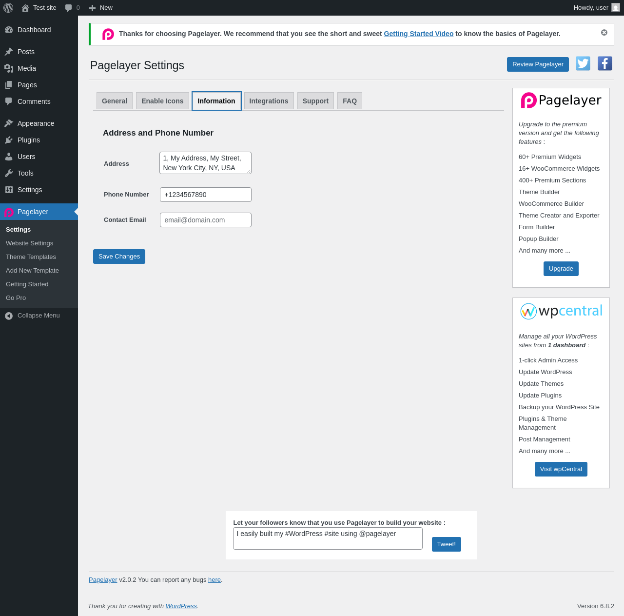The width and height of the screenshot is (624, 616).
Task: Click 60+ Premium Widgets text
Action: pyautogui.click(x=550, y=157)
